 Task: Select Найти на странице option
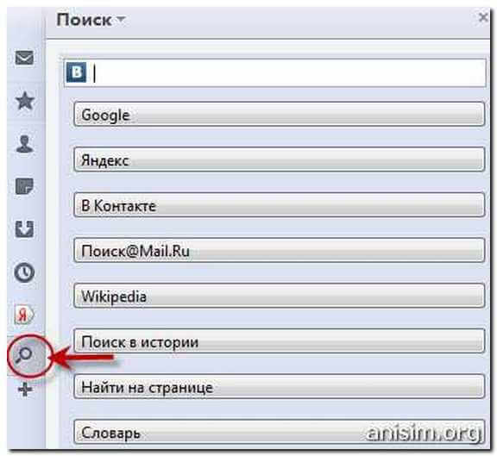pyautogui.click(x=280, y=386)
